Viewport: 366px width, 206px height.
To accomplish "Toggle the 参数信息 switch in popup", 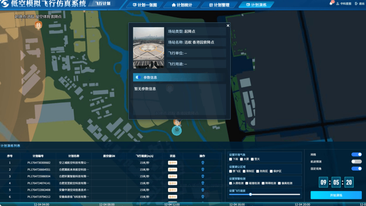I will (138, 77).
